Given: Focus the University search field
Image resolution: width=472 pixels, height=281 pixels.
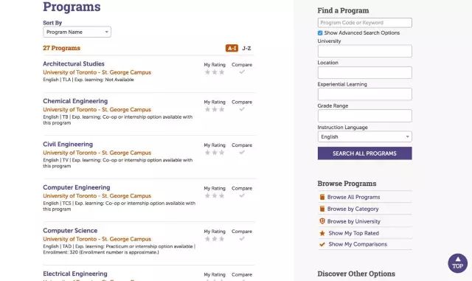Looking at the screenshot, I should [x=364, y=51].
